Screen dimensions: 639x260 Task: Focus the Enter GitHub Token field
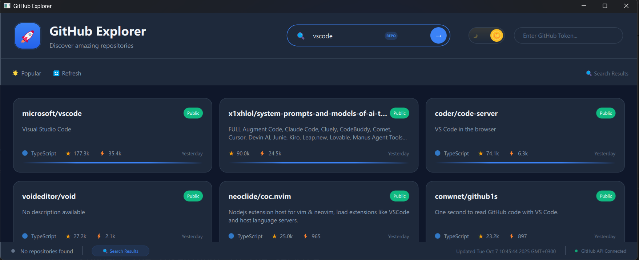[568, 36]
